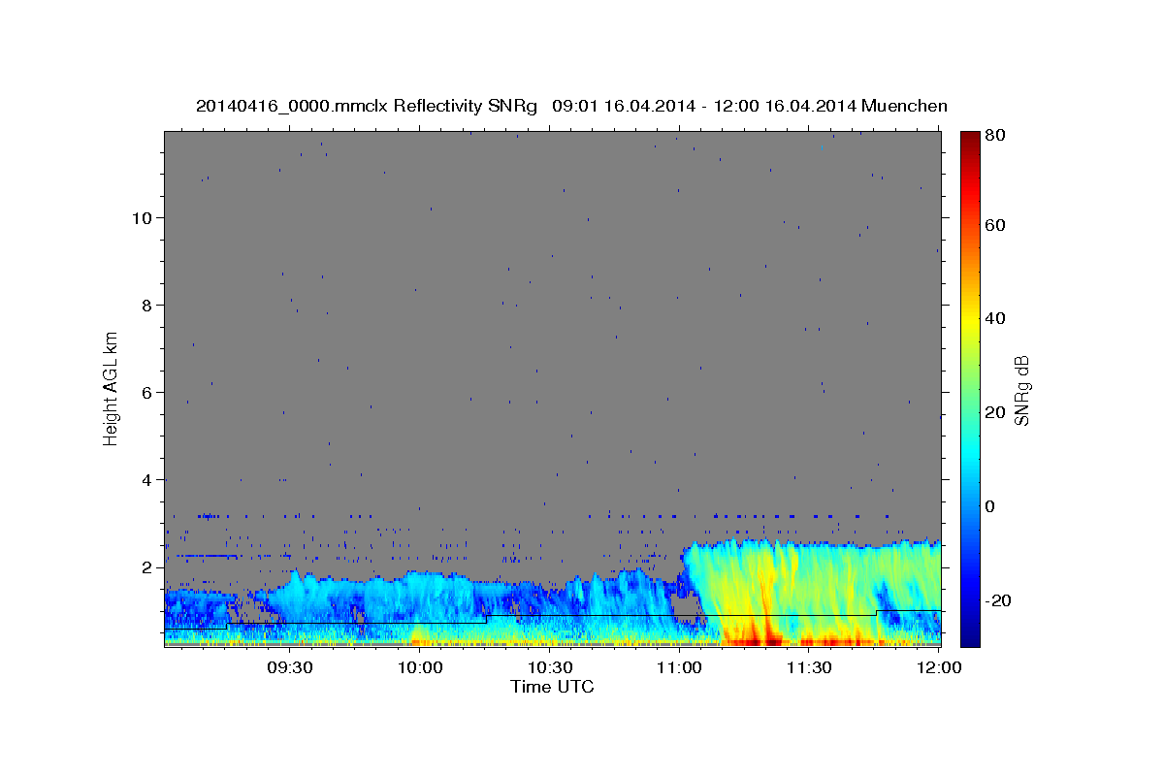This screenshot has height=776, width=1164.
Task: Click the height tick label 2
Action: [x=146, y=567]
